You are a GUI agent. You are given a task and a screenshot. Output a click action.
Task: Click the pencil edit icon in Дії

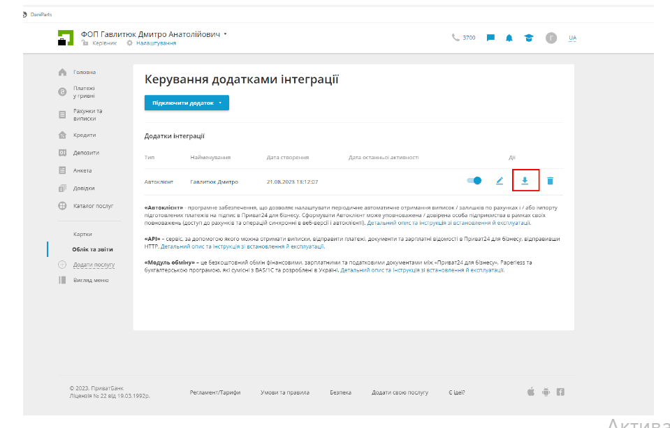pos(500,181)
